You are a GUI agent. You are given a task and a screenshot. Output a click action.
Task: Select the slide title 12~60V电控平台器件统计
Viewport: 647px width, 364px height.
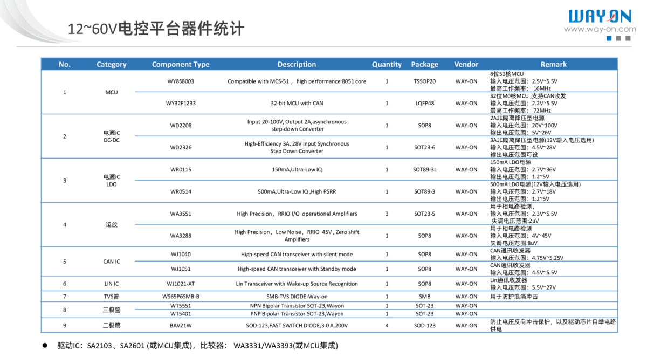[x=156, y=29]
